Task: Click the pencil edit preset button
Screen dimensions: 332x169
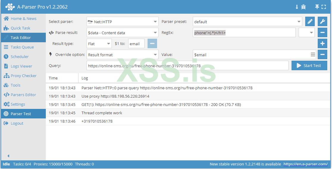Action: click(310, 22)
